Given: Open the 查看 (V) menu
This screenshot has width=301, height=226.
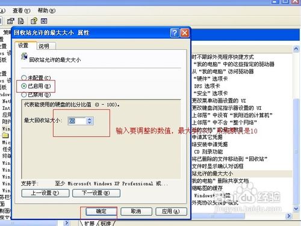Looking at the screenshot, I should click(22, 11).
